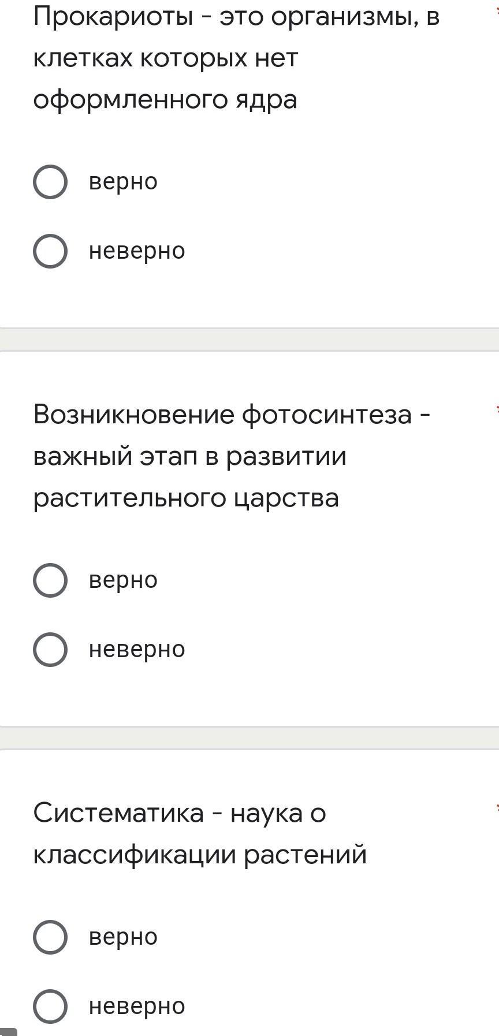Click the "Систематика - наука о классификации" question text
Image resolution: width=499 pixels, height=1036 pixels.
[200, 834]
